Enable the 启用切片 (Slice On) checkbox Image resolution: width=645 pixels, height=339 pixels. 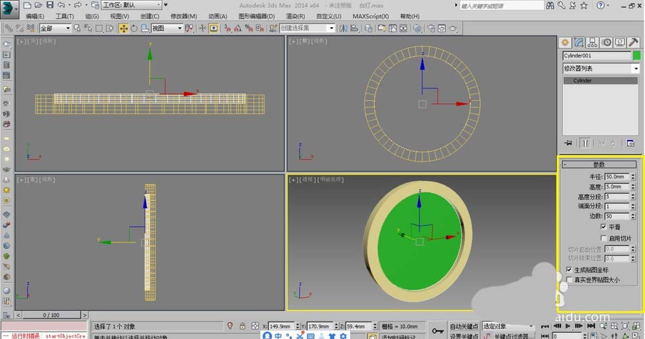[603, 238]
